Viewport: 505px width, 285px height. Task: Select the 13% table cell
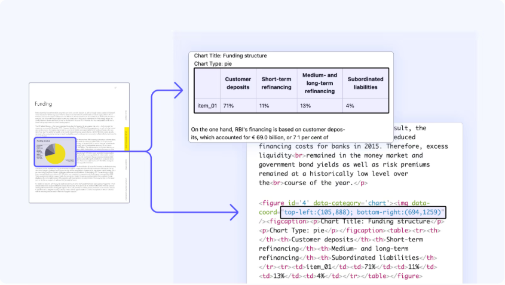[320, 106]
